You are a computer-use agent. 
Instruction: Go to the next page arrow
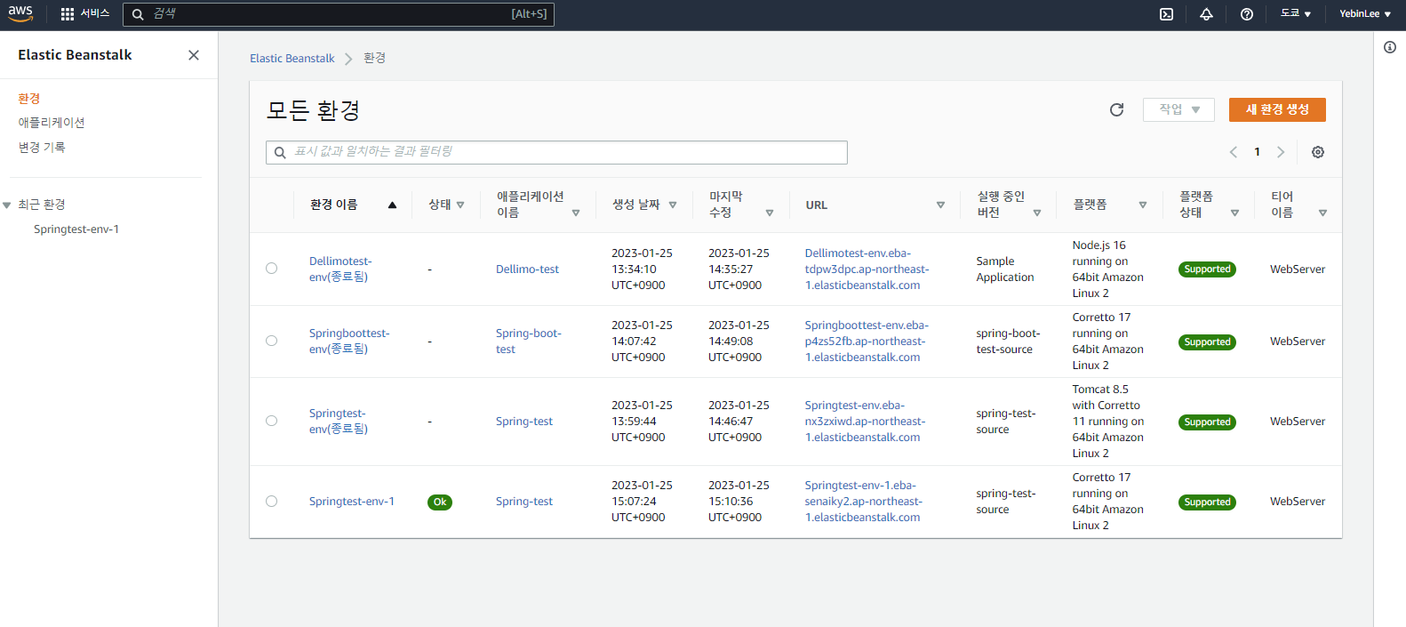1281,152
